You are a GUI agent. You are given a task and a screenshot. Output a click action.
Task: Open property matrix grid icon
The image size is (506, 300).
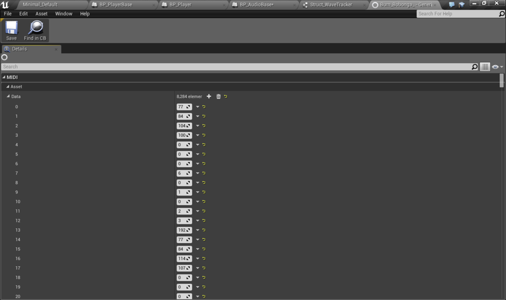pyautogui.click(x=485, y=67)
